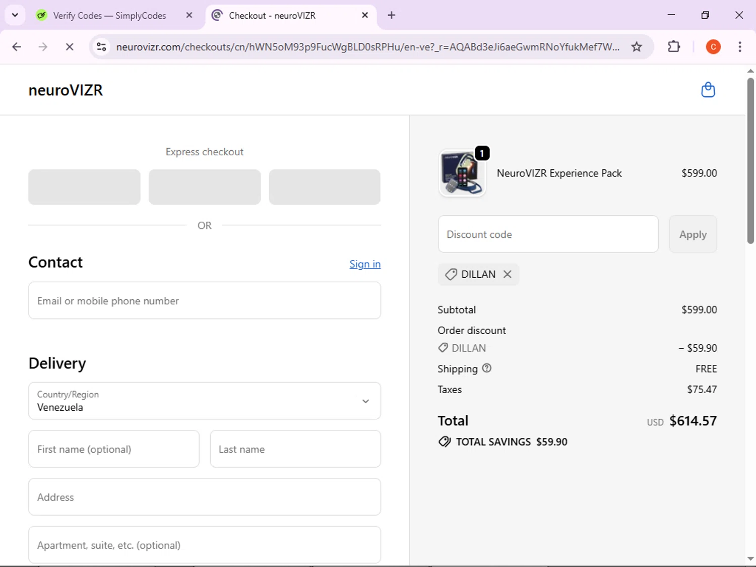Image resolution: width=756 pixels, height=567 pixels.
Task: Click the Apartment, suite field
Action: [205, 545]
